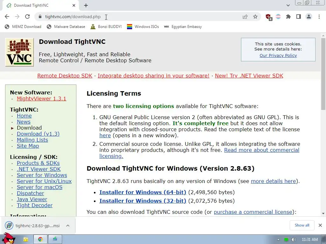
Task: Reload the TightVNC download page
Action: tap(27, 17)
